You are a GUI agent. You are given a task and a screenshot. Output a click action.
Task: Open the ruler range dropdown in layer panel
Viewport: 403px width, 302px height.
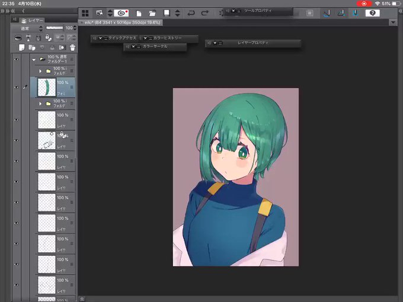[x=71, y=38]
